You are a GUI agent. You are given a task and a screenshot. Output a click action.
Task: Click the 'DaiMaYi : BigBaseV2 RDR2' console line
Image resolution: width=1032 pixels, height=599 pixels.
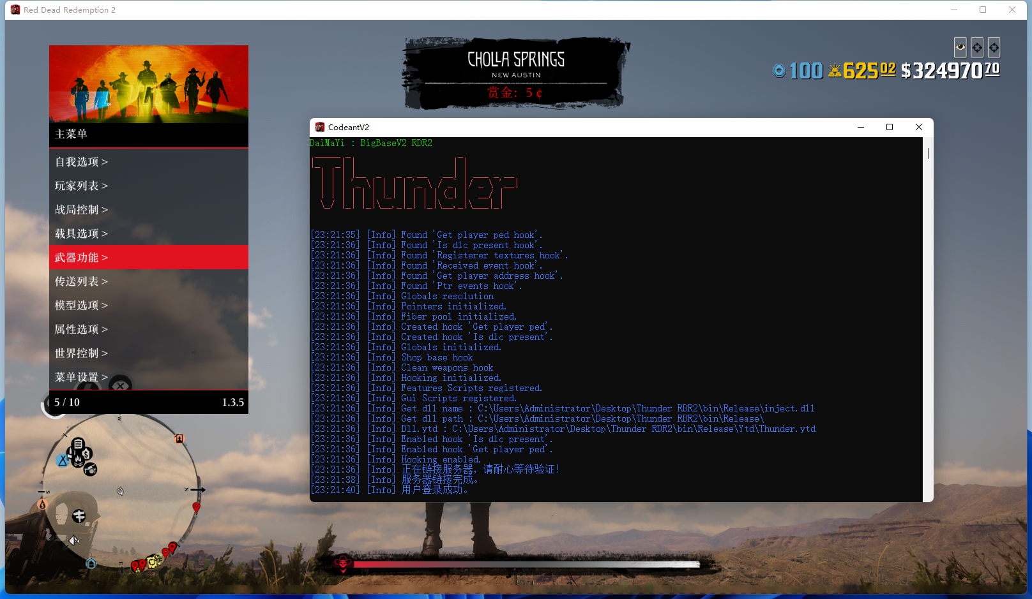point(371,143)
